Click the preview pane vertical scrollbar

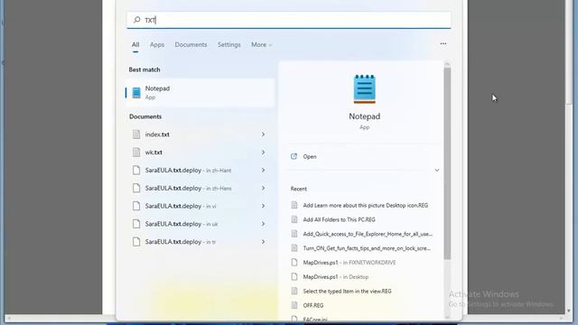447,163
